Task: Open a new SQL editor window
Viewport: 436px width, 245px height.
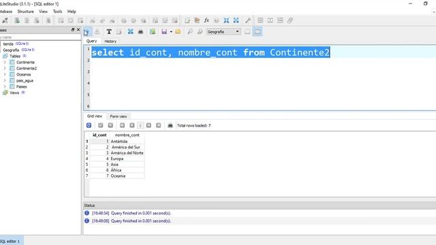Action: coord(187,20)
